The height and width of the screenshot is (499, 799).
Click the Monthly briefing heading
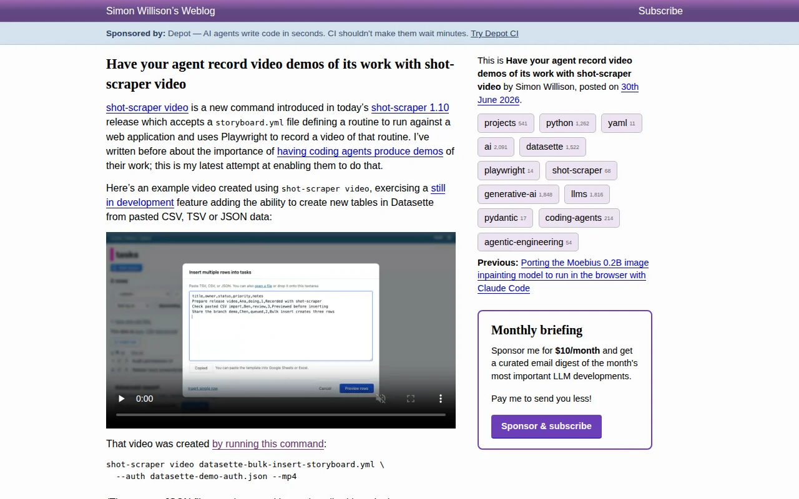537,330
